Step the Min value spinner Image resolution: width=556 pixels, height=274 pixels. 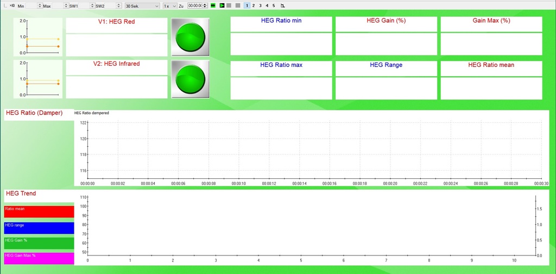click(x=40, y=5)
